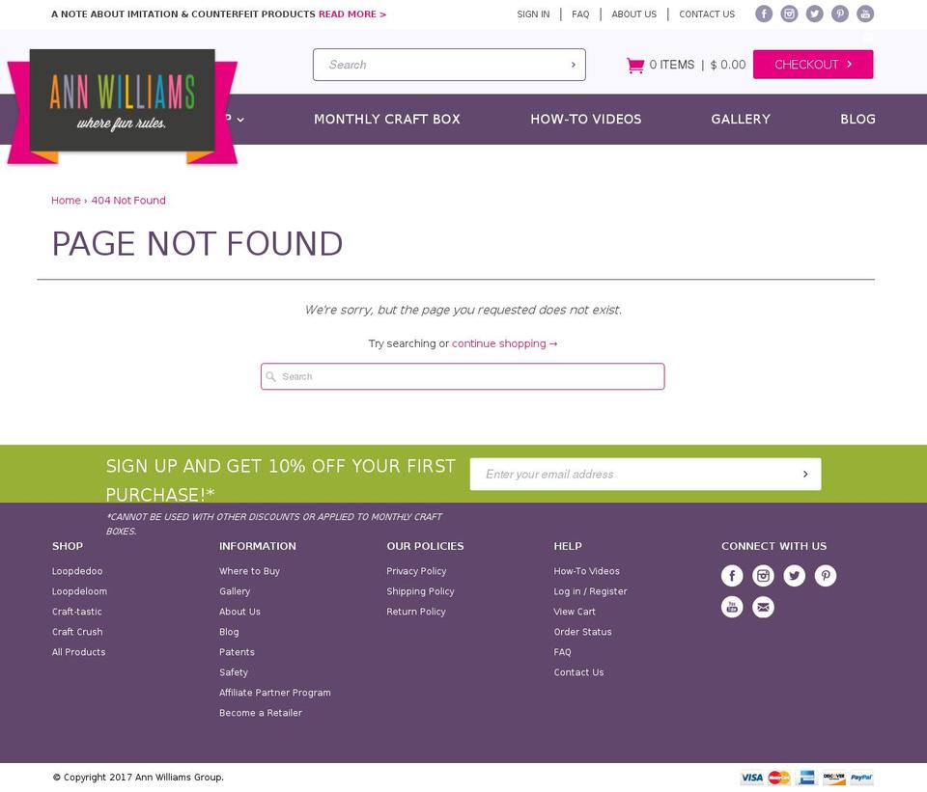Open Craft-tastic footer link
927x792 pixels.
click(77, 612)
